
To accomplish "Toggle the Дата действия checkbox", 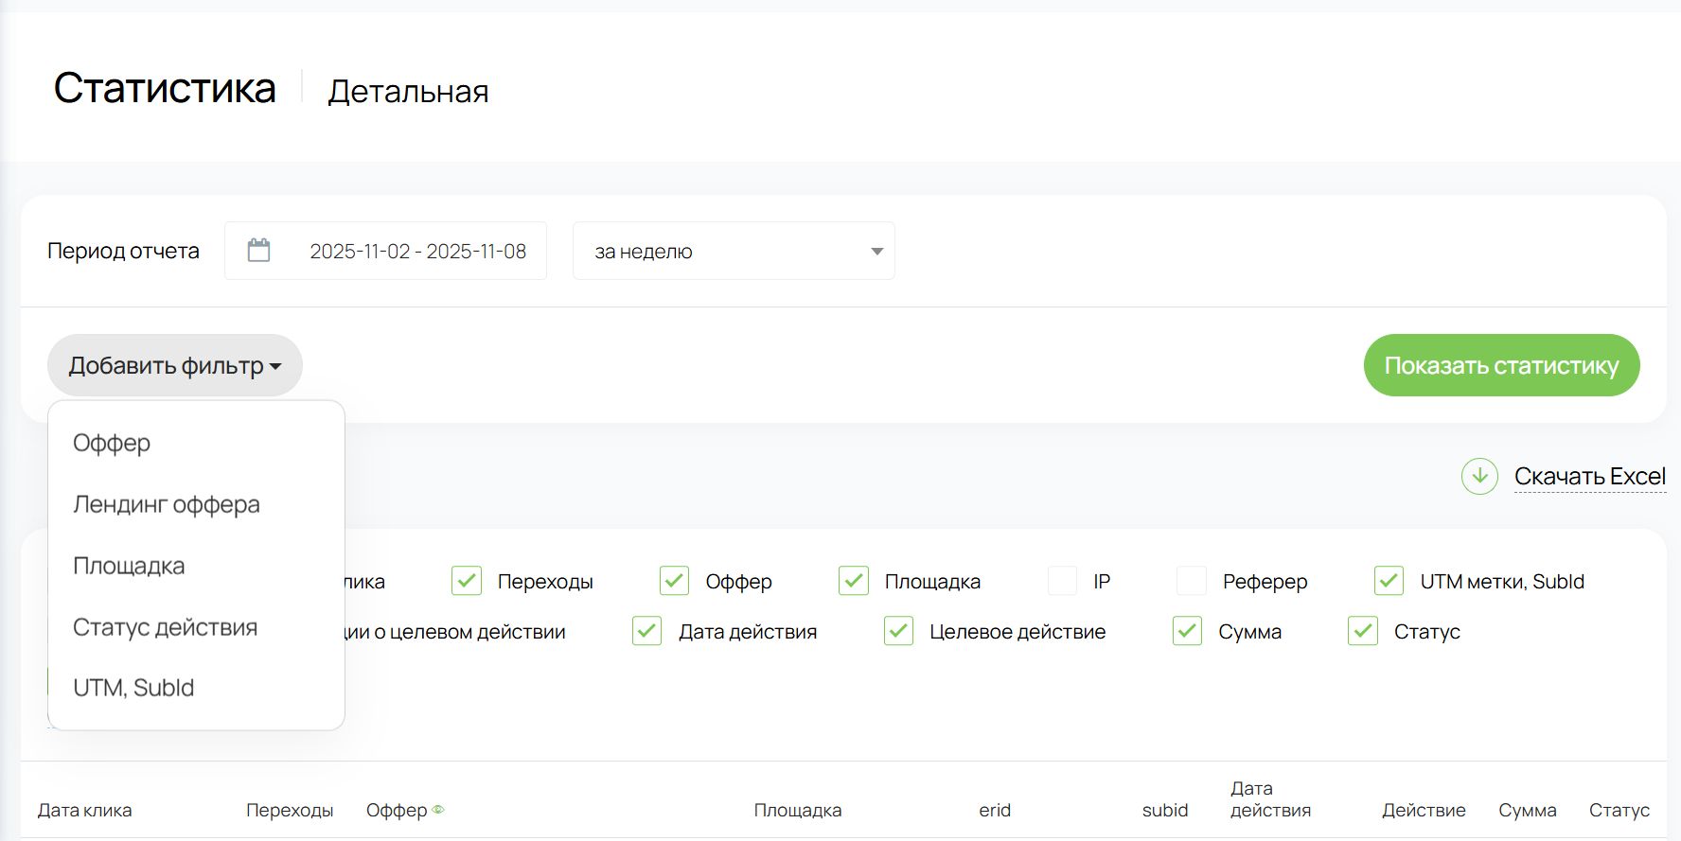I will click(x=647, y=631).
